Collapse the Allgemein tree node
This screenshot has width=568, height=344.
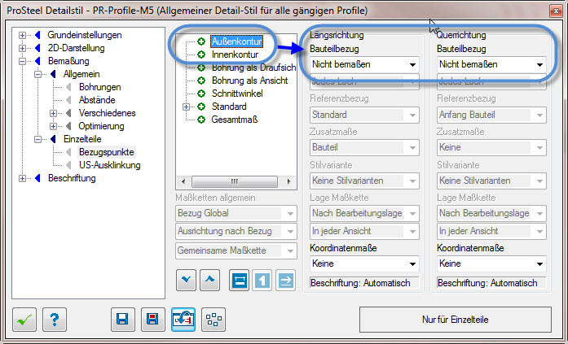38,75
